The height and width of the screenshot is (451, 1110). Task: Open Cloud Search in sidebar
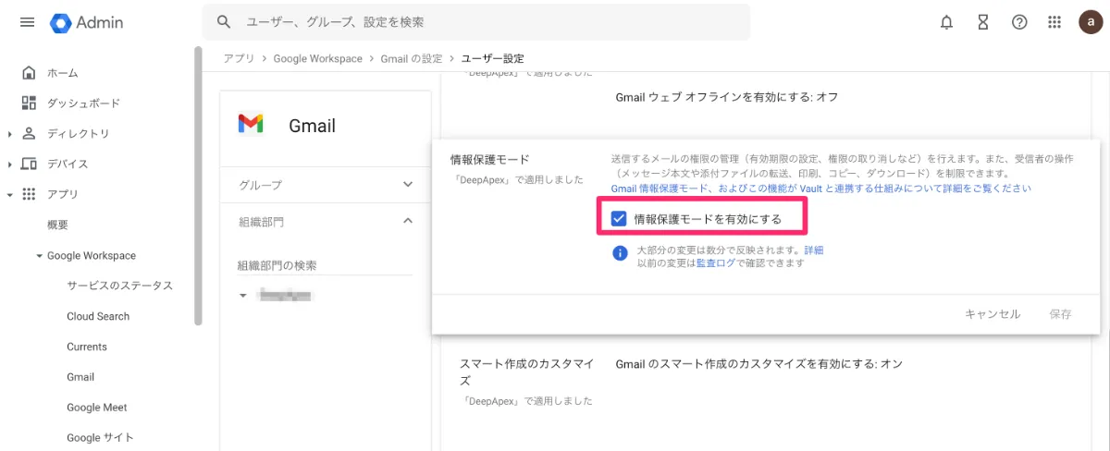[x=98, y=316]
